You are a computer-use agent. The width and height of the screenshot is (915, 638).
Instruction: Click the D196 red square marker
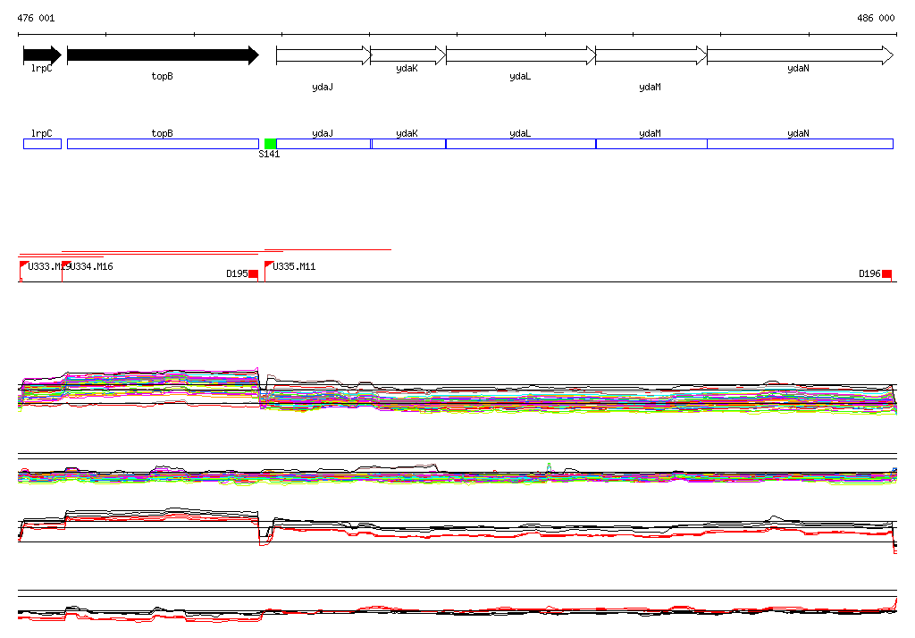click(887, 273)
